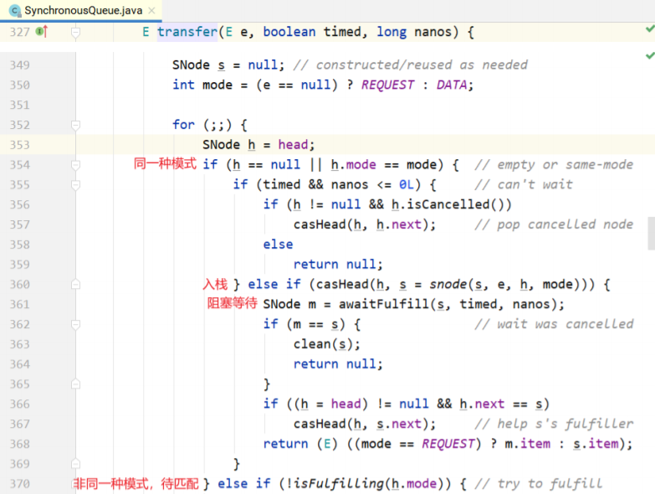Click the 'empty or same-mode' comment
This screenshot has height=494, width=655.
click(554, 165)
